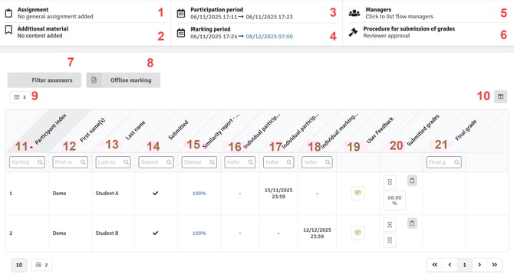514x277 pixels.
Task: Click the 12/12/2025 23:59 date cell
Action: click(317, 233)
